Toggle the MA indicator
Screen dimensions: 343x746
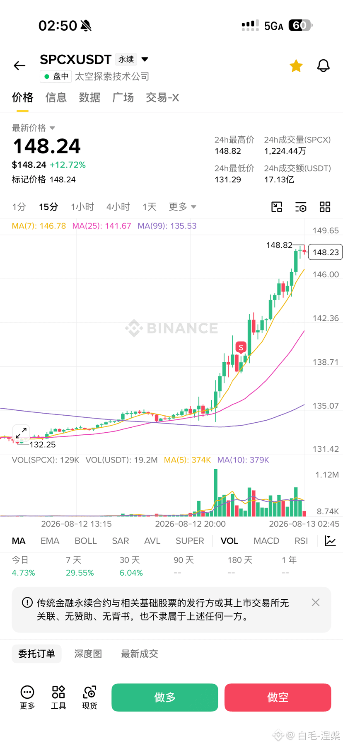(x=19, y=541)
